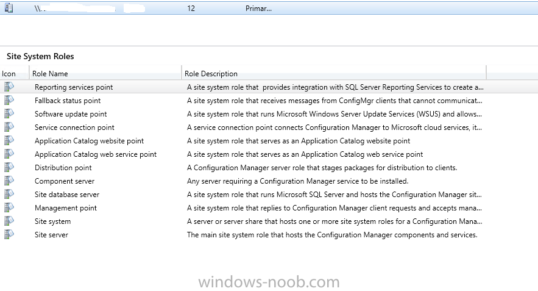The height and width of the screenshot is (291, 538).
Task: Click the Site System Roles heading
Action: click(x=40, y=56)
